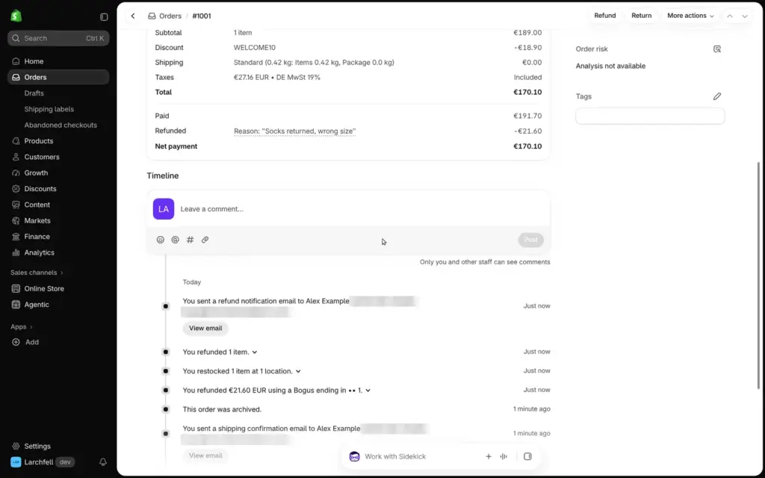This screenshot has height=478, width=765.
Task: Open the More actions dropdown
Action: pyautogui.click(x=690, y=16)
